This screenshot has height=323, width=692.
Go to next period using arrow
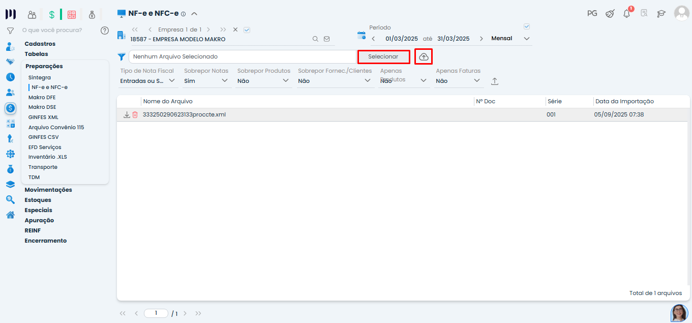(x=481, y=39)
